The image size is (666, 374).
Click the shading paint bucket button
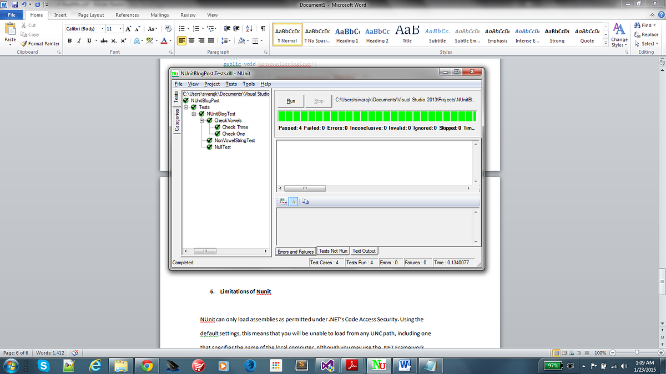point(241,41)
